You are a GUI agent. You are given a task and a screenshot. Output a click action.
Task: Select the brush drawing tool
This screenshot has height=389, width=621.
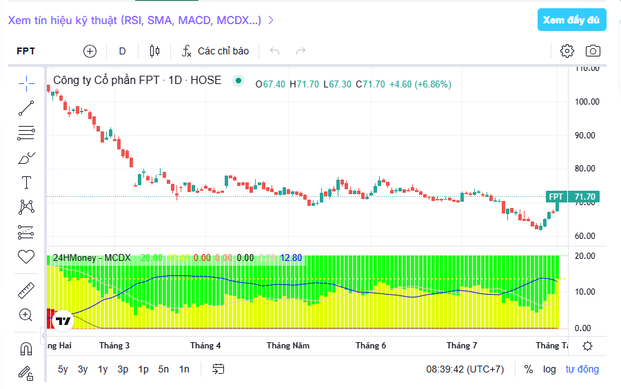coord(26,158)
